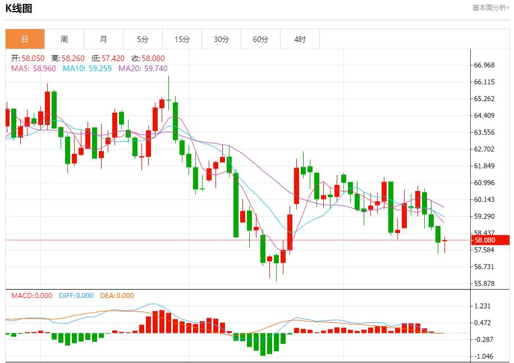Choose the 30分 timeframe tab
The width and height of the screenshot is (514, 363).
[221, 39]
